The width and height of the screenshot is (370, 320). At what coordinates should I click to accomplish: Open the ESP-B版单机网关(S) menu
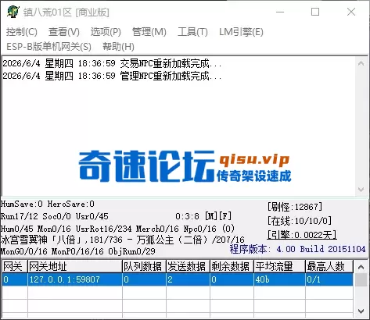pos(48,47)
